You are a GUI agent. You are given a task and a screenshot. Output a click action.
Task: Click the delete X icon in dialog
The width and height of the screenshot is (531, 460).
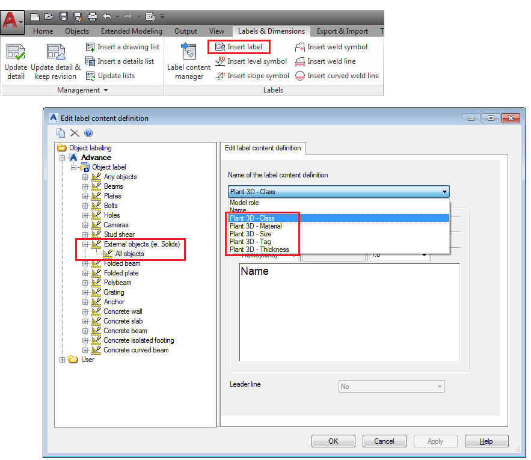(75, 133)
